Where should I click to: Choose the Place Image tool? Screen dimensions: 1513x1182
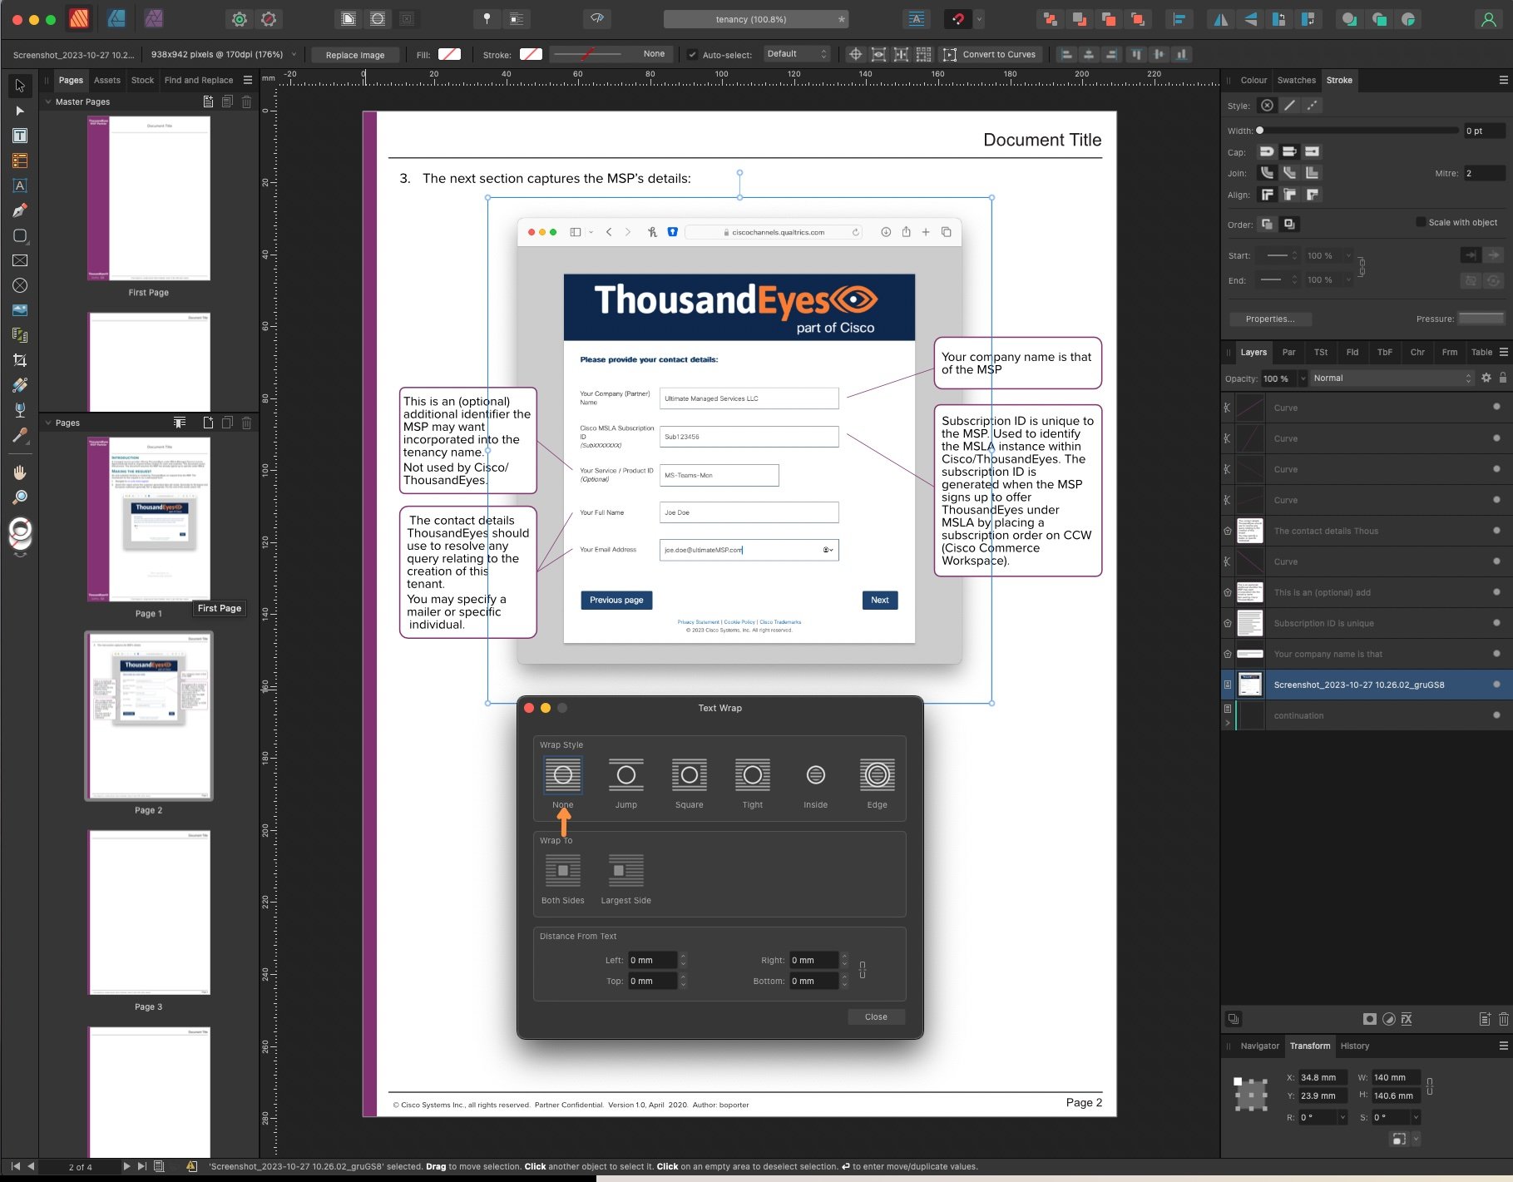point(20,310)
